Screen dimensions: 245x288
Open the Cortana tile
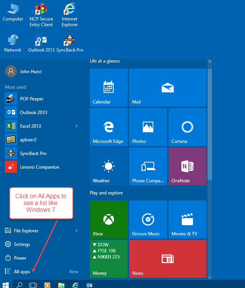(187, 127)
